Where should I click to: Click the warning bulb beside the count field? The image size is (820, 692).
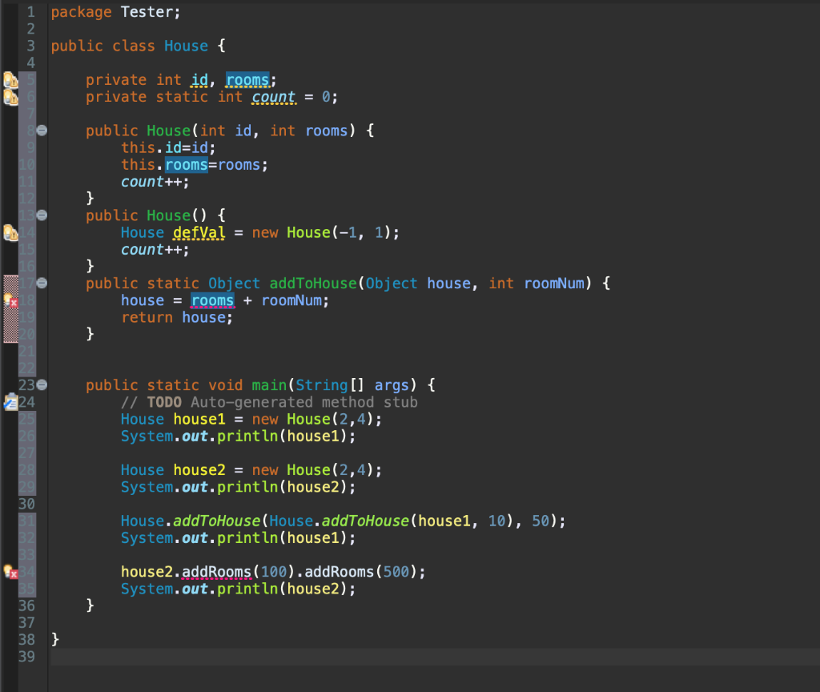pos(8,96)
